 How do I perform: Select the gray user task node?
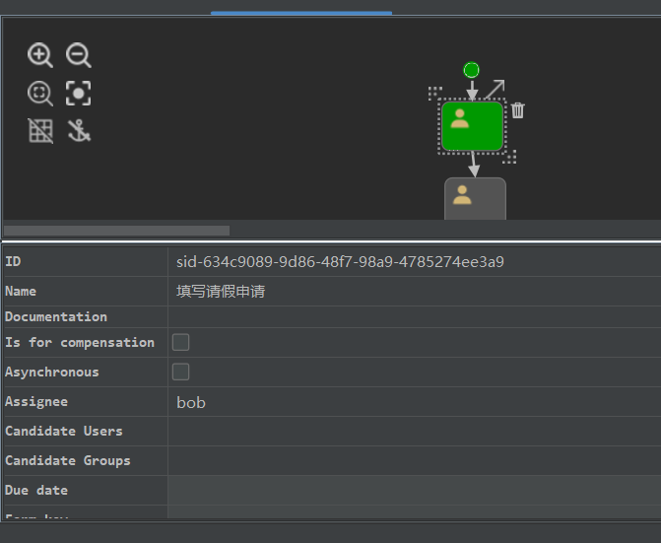(x=475, y=198)
